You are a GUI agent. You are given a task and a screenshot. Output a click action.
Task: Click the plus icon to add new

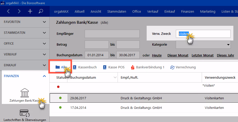point(30,11)
